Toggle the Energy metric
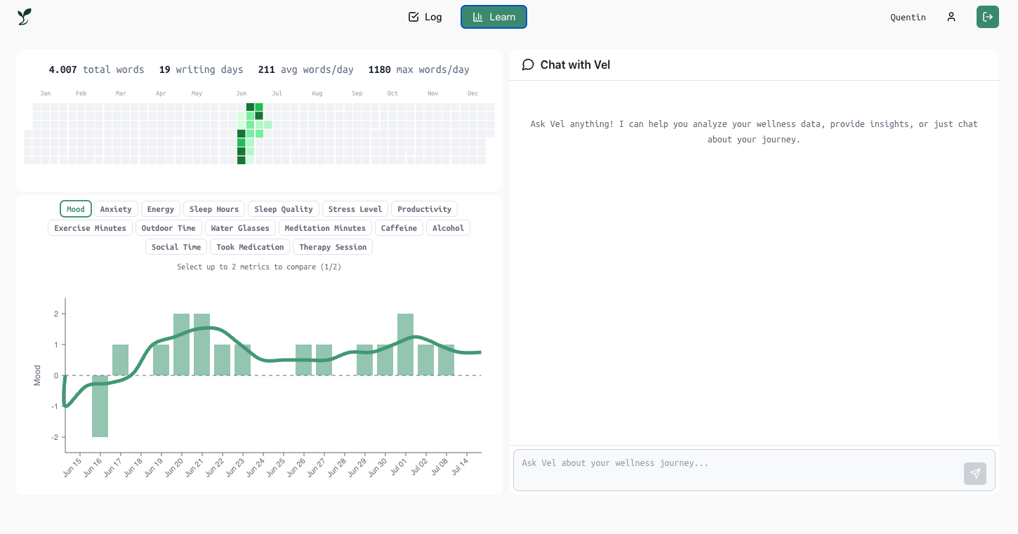Viewport: 1018px width, 534px height. [161, 209]
